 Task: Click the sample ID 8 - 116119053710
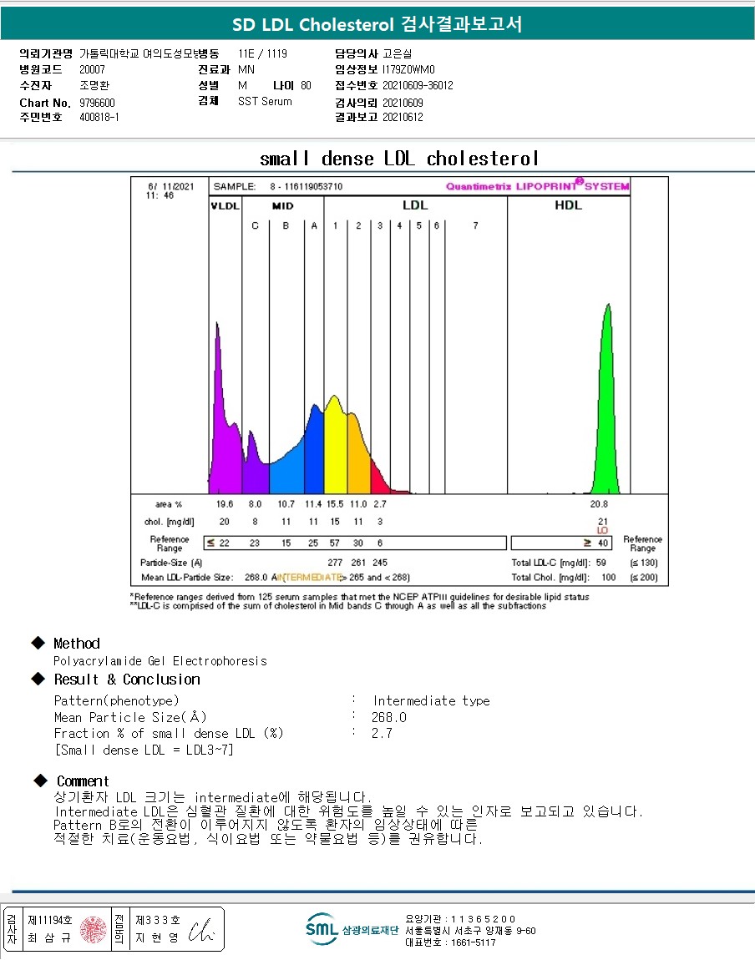click(307, 186)
